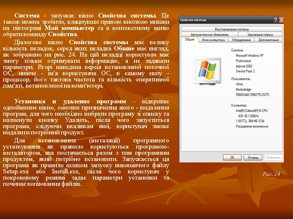This screenshot has height=219, width=293.
Task: Open the Оборудование tab
Action: pyautogui.click(x=241, y=40)
